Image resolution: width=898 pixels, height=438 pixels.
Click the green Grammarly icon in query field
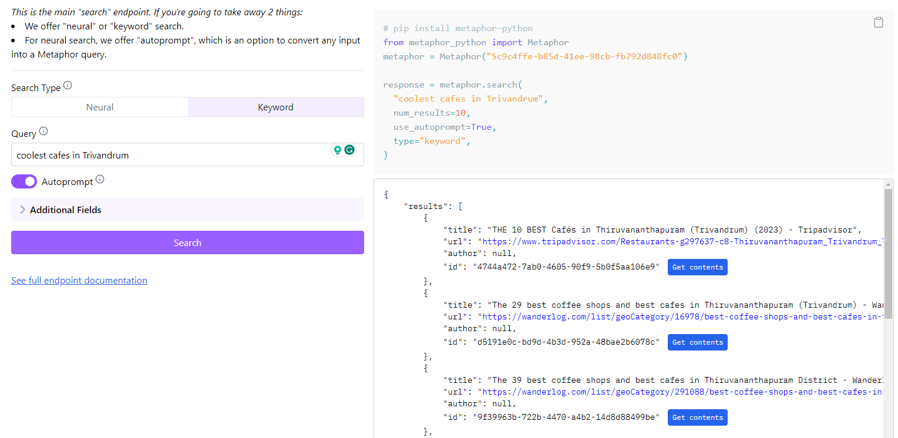pyautogui.click(x=349, y=150)
